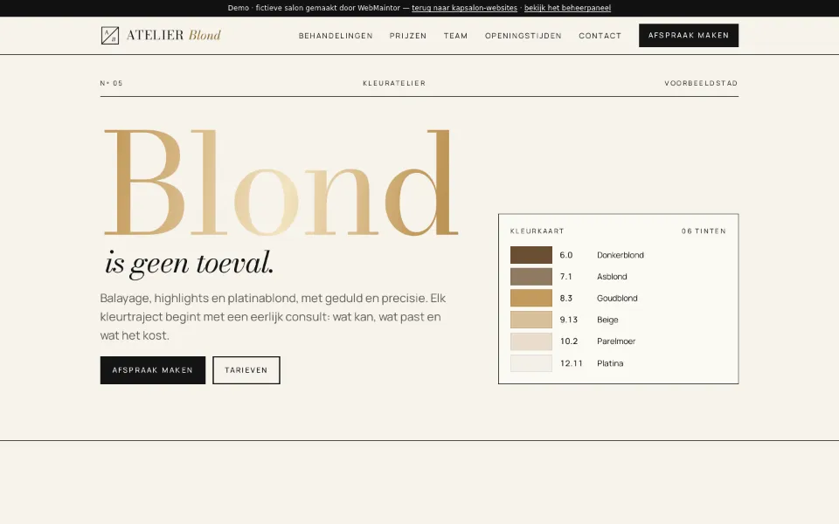The height and width of the screenshot is (524, 839).
Task: Select the Goudblond 8.3 color swatch
Action: (x=530, y=298)
